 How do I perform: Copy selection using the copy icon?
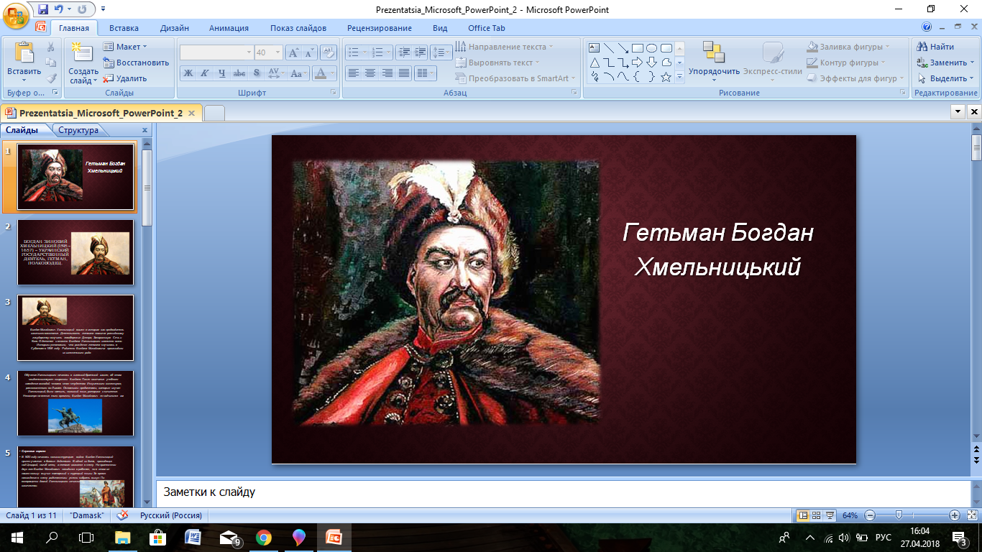point(51,63)
